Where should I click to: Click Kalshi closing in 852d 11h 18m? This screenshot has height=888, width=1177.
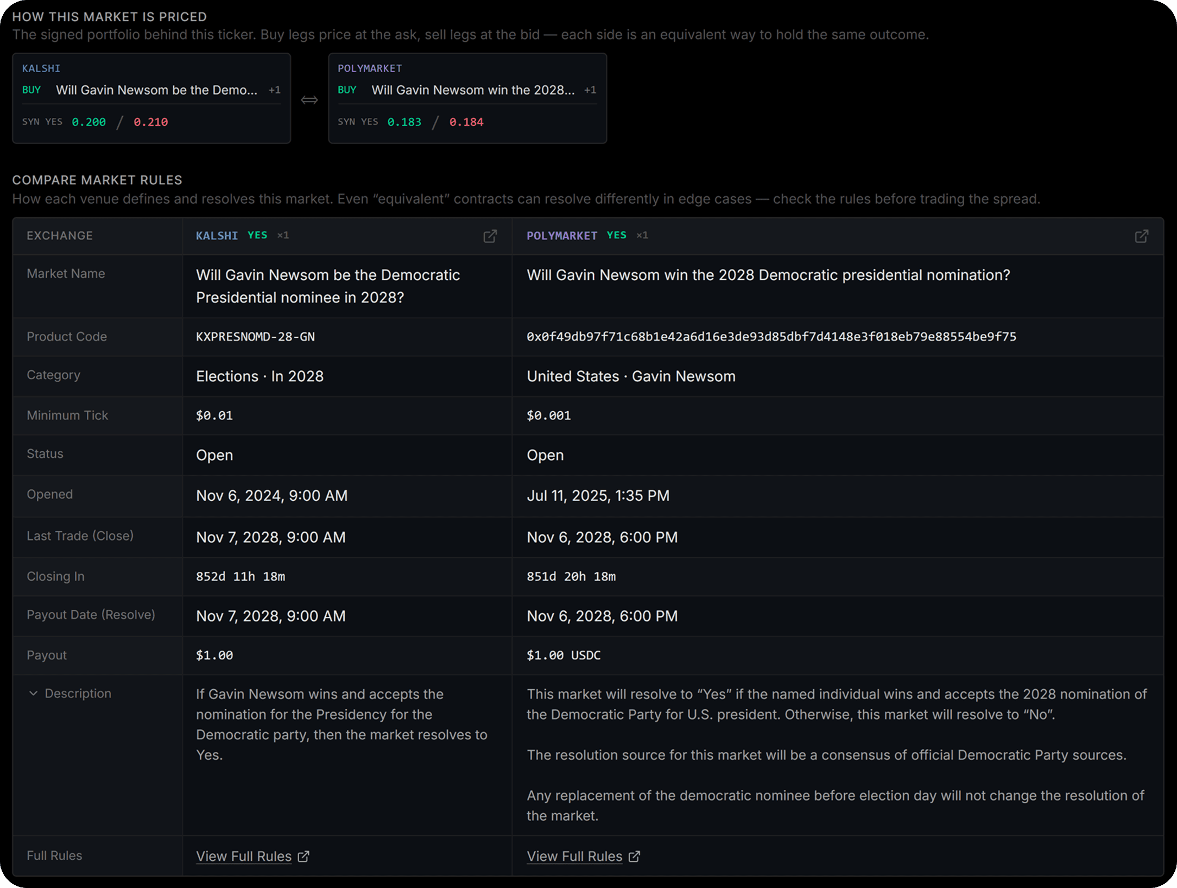pyautogui.click(x=241, y=577)
